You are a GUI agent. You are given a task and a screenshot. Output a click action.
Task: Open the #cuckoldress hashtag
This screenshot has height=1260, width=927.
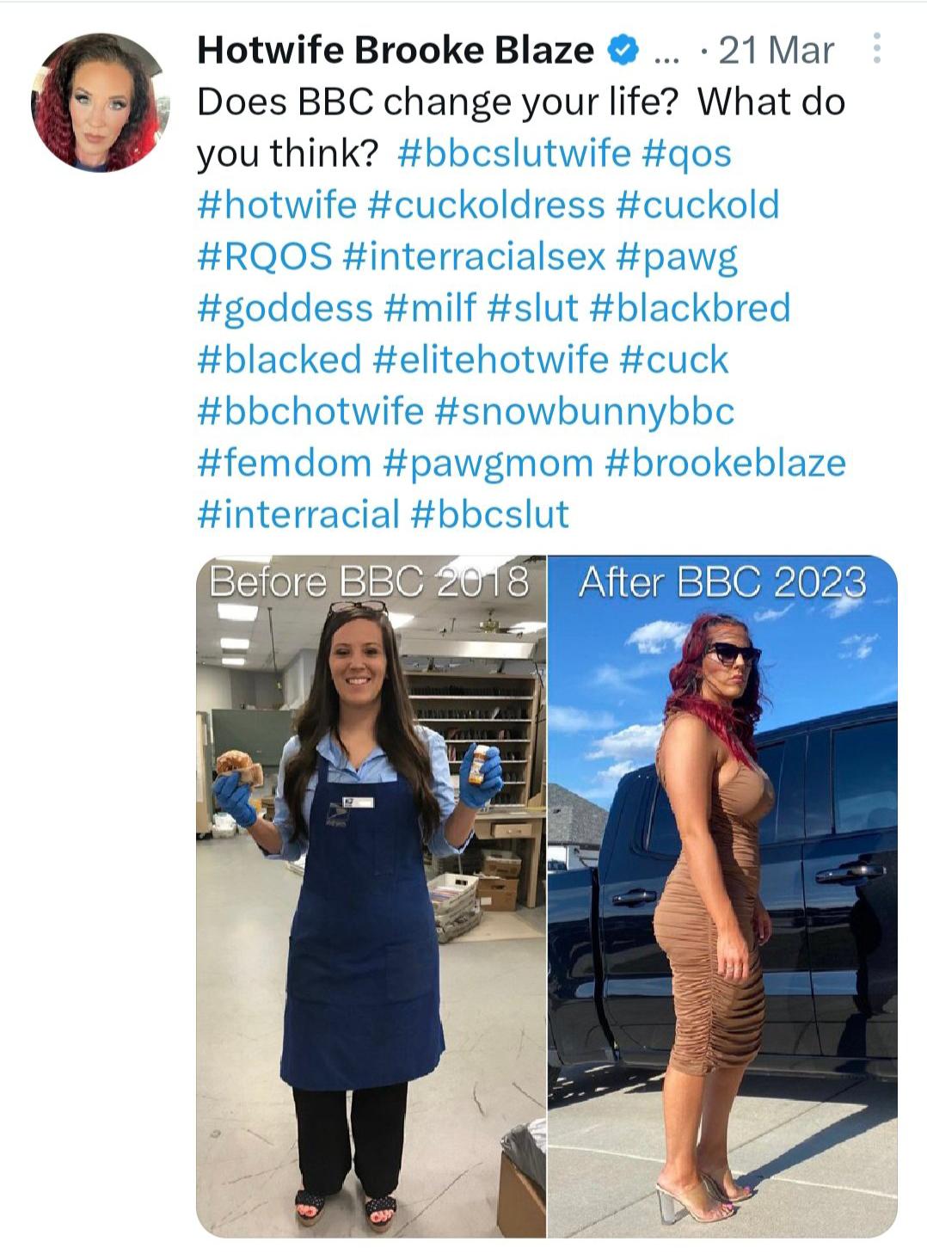coord(487,205)
